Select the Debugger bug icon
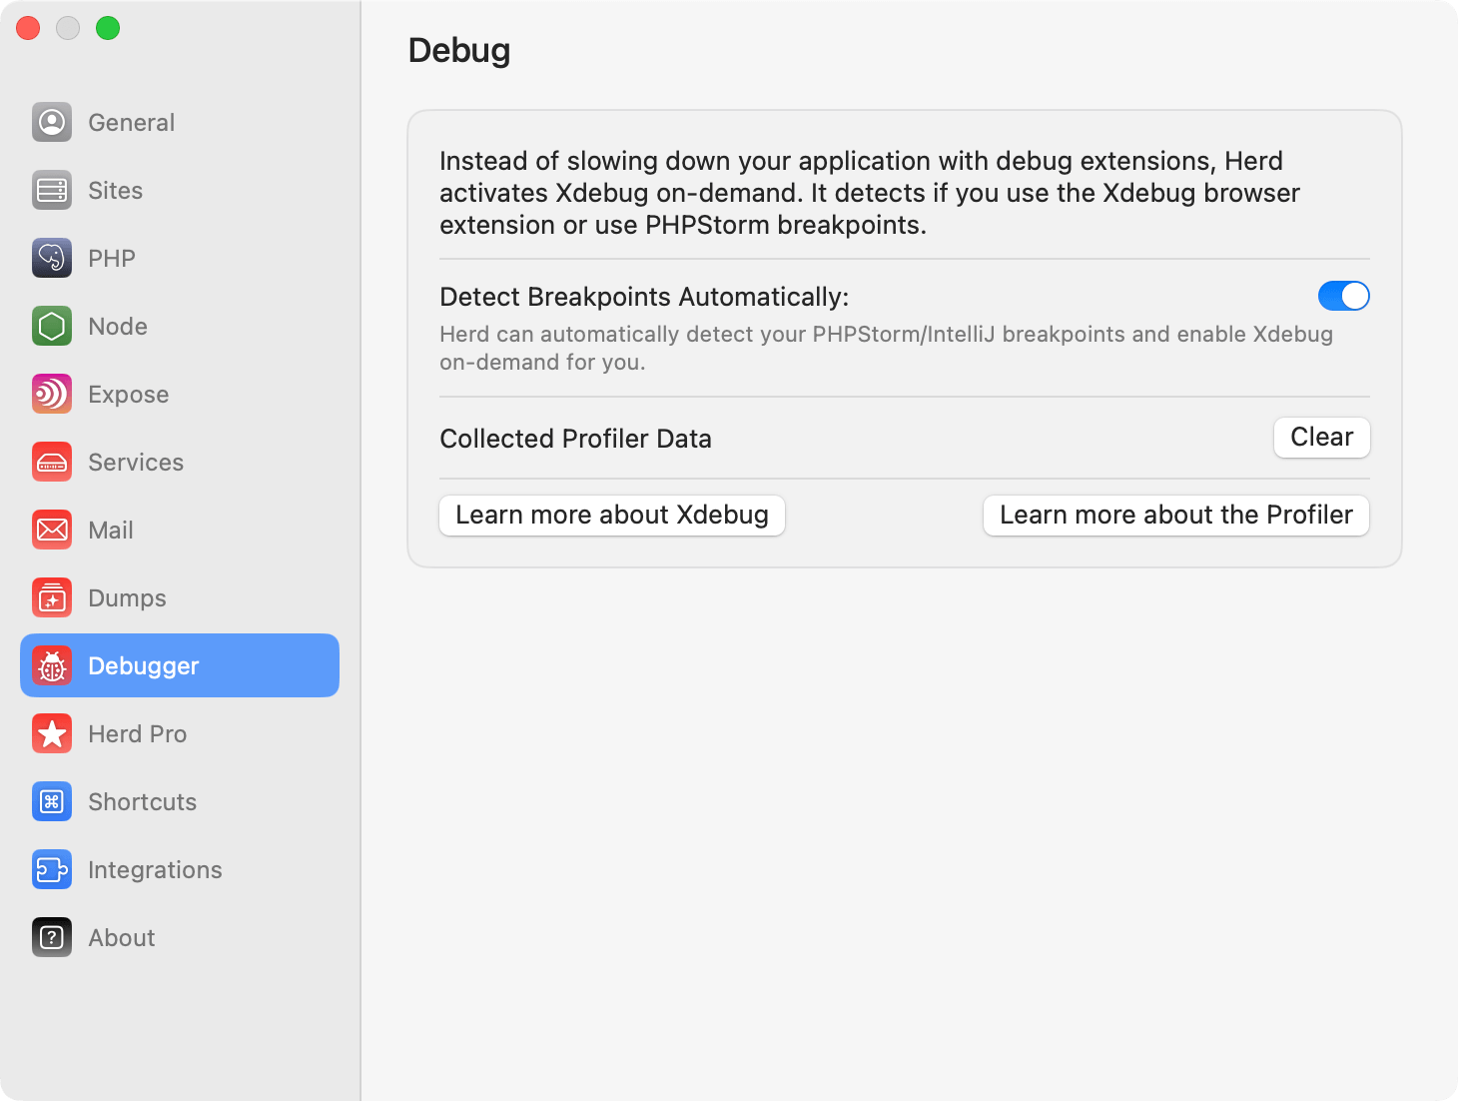The image size is (1458, 1101). [x=51, y=665]
